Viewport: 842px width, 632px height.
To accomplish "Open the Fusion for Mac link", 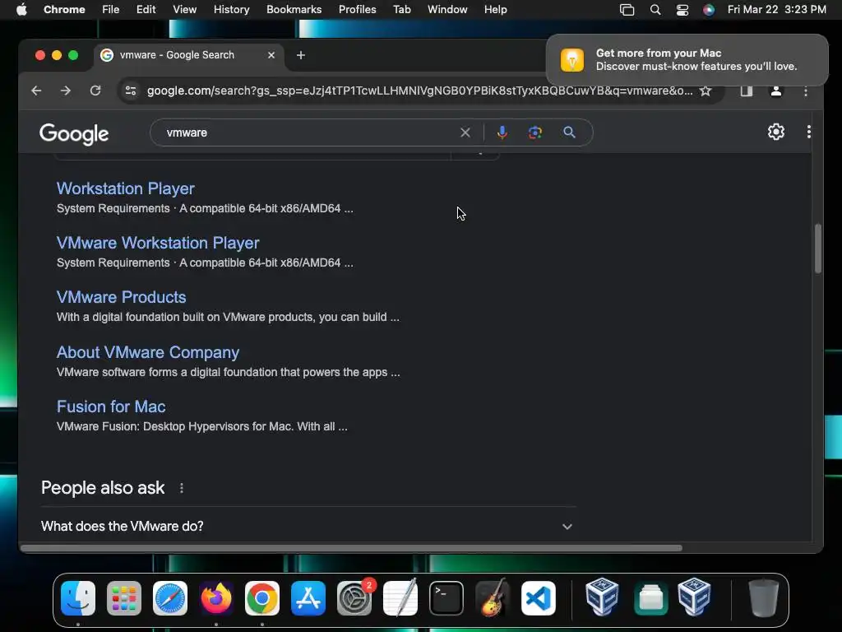I will click(111, 407).
